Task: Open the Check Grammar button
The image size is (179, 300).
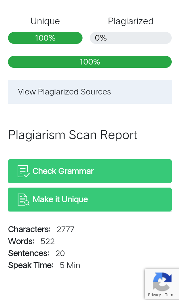Action: [x=90, y=171]
